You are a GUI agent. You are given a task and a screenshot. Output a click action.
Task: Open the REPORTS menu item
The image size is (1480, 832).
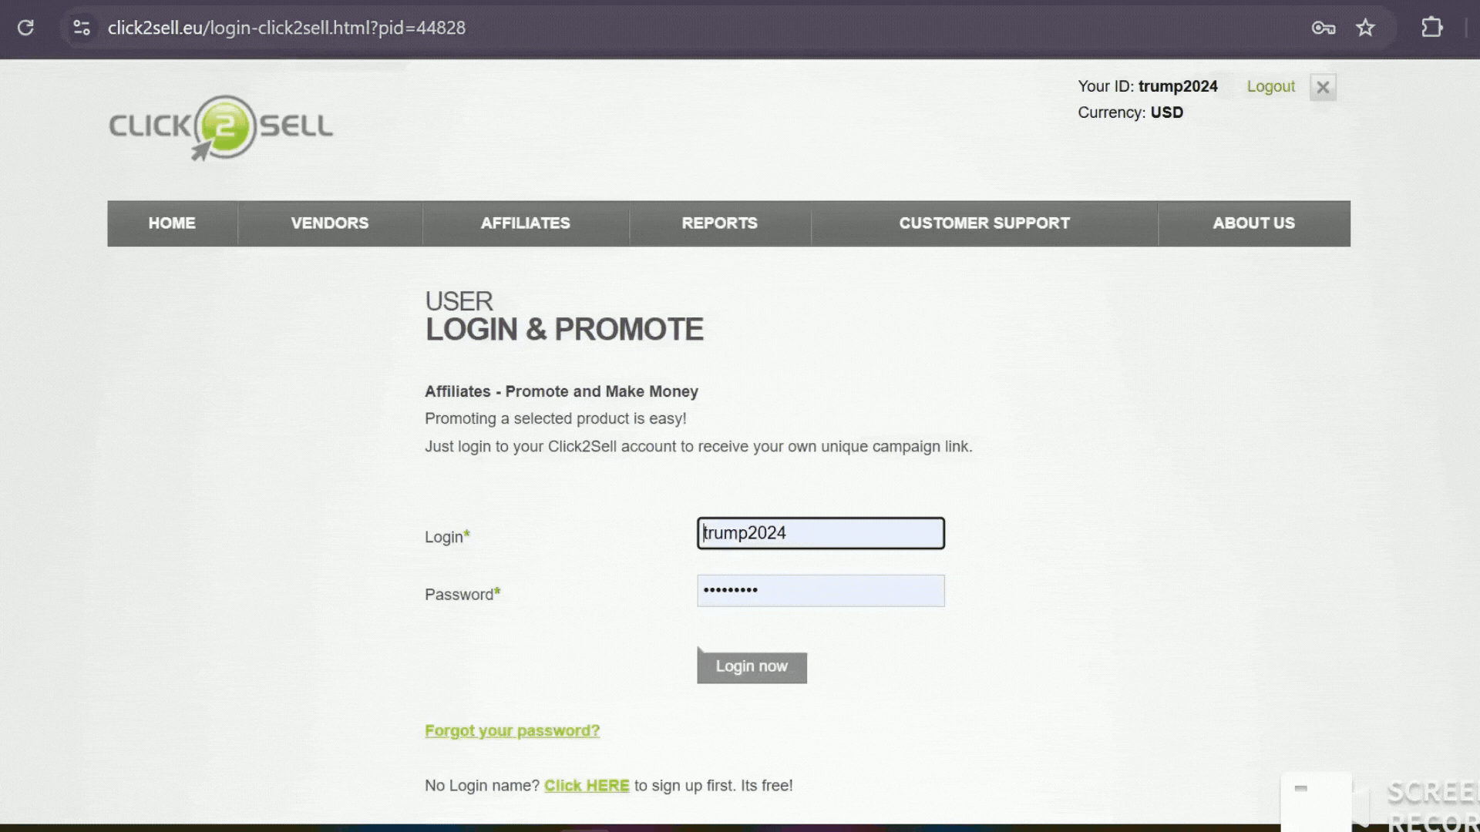(719, 223)
